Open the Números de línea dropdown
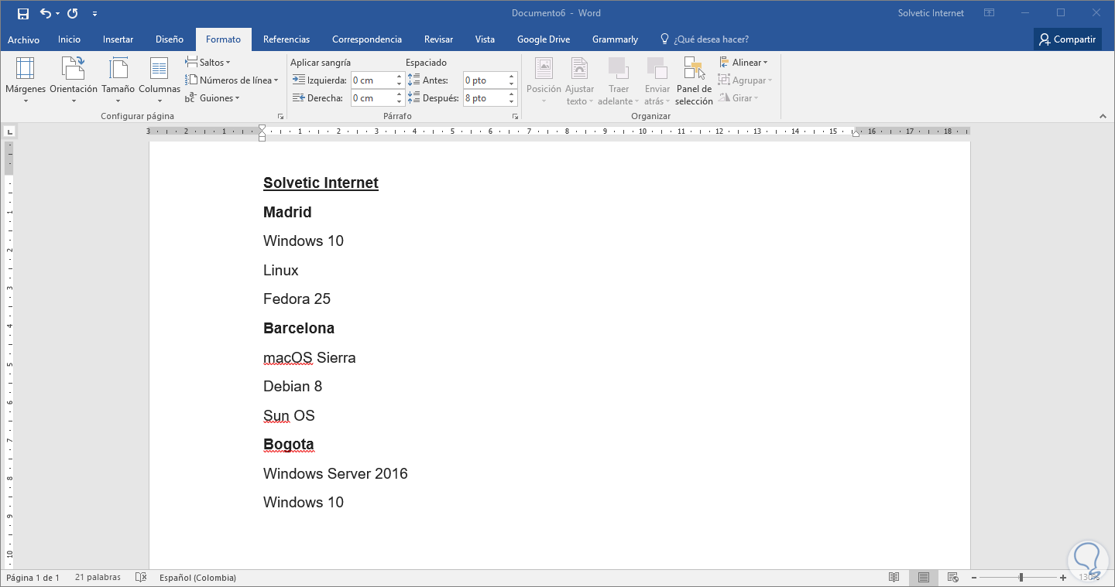The width and height of the screenshot is (1115, 587). tap(232, 80)
